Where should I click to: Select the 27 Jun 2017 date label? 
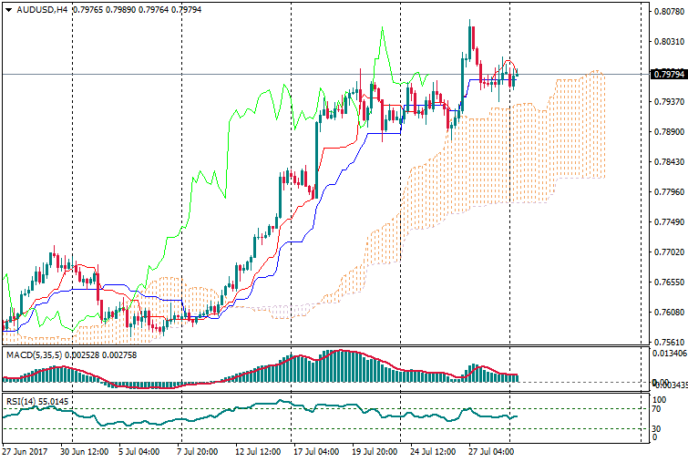(23, 450)
